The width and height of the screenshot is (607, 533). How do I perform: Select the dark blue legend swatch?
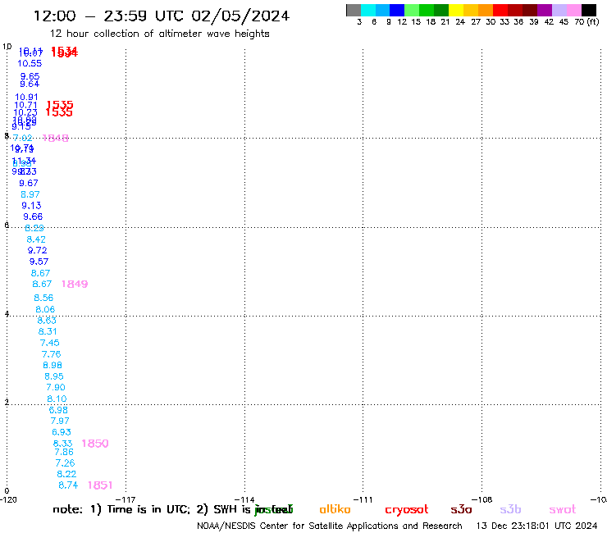397,10
